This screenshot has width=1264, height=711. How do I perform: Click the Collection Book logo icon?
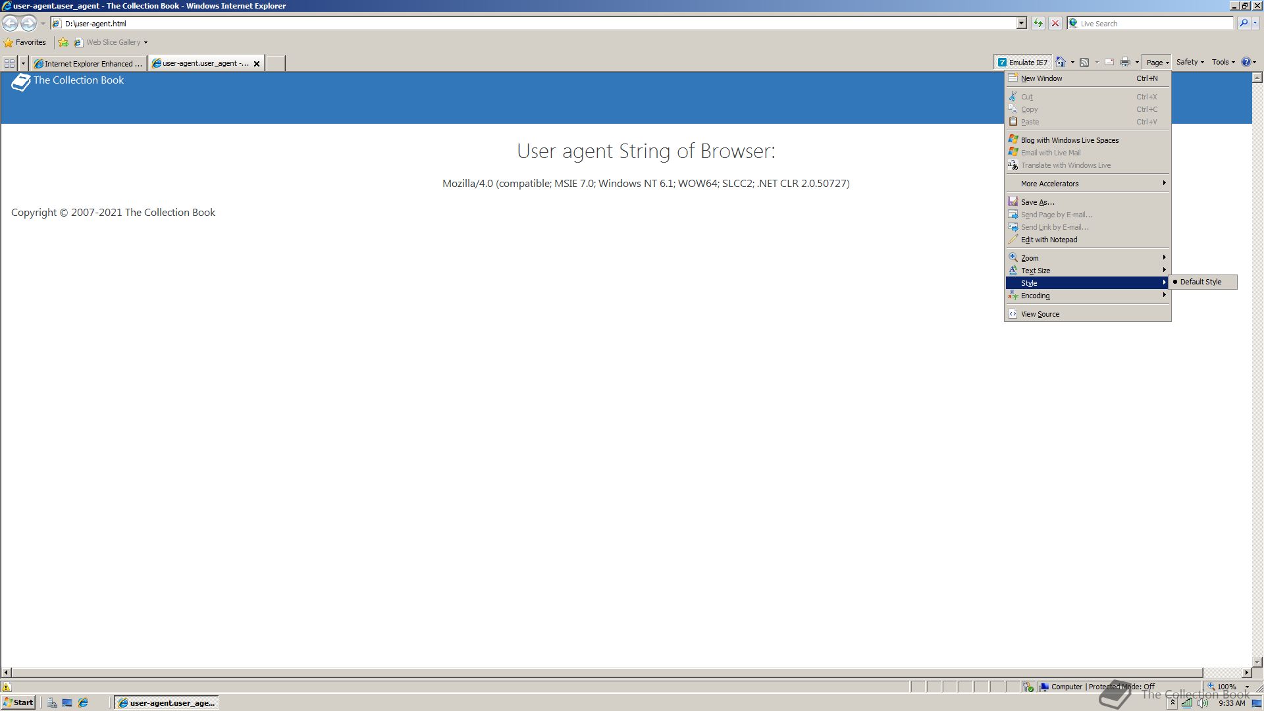pyautogui.click(x=21, y=82)
